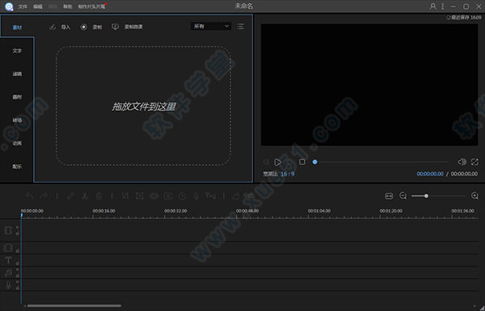
Task: Click the timeline zoom in icon
Action: coord(474,195)
